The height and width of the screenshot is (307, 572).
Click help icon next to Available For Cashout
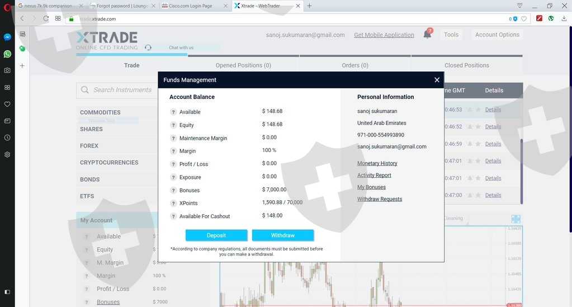point(173,216)
